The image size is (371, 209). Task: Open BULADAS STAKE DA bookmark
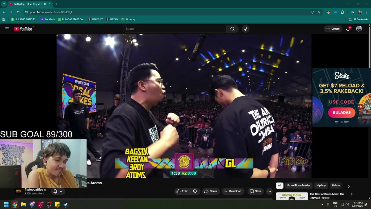[x=71, y=19]
